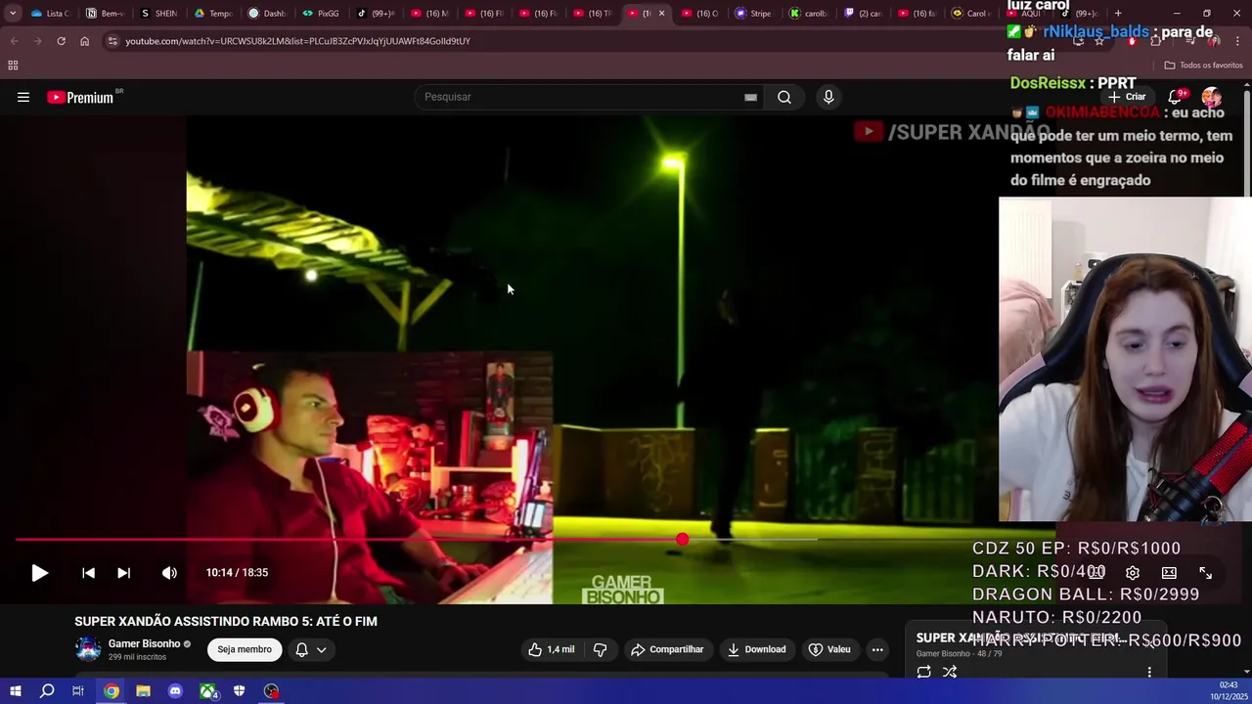Open Discord from the taskbar
Screen dimensions: 1252x704
[x=175, y=691]
